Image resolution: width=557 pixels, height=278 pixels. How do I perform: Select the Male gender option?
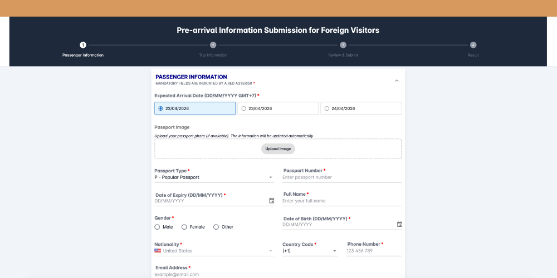pyautogui.click(x=158, y=227)
